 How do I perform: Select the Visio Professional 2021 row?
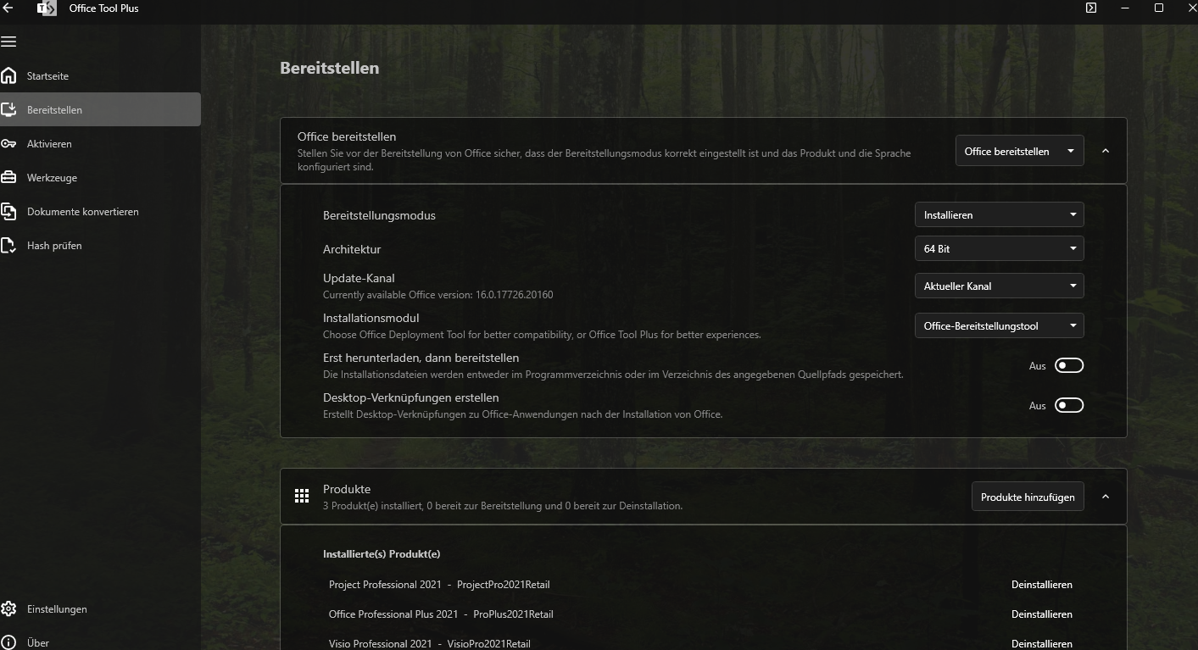point(703,642)
